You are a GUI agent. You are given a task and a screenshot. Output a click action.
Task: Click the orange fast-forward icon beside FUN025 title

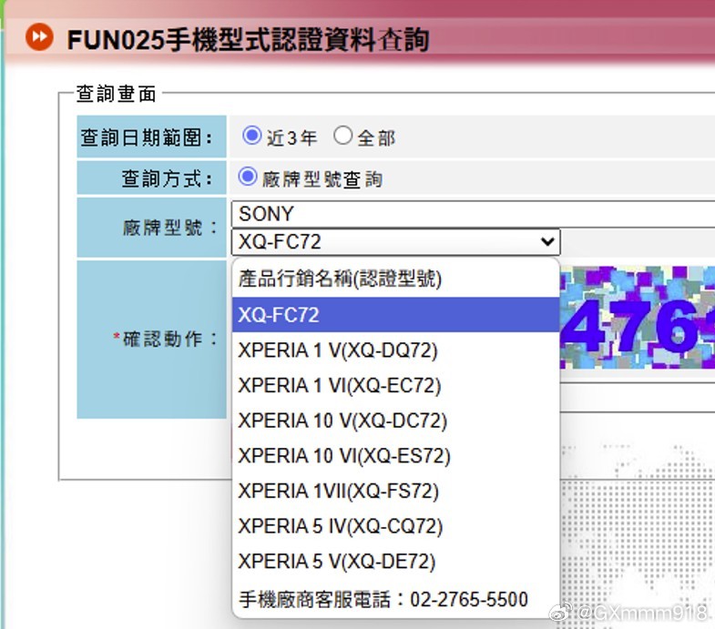click(x=39, y=37)
